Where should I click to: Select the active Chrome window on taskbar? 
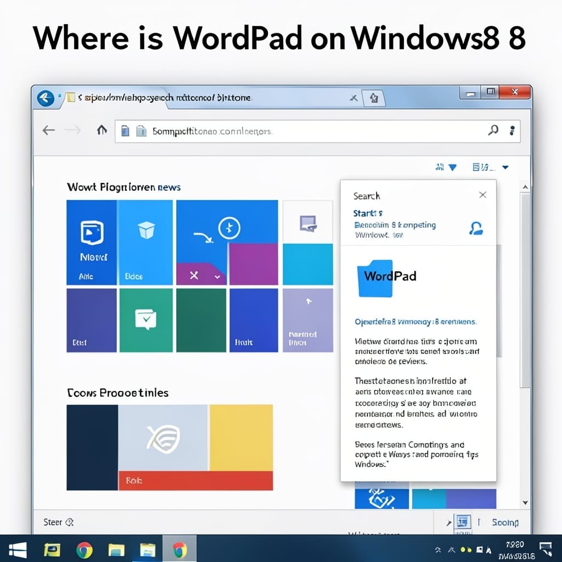[x=179, y=549]
